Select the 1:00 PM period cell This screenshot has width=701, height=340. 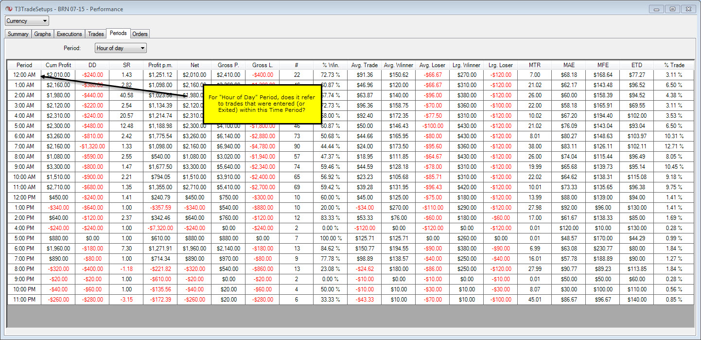tap(24, 208)
